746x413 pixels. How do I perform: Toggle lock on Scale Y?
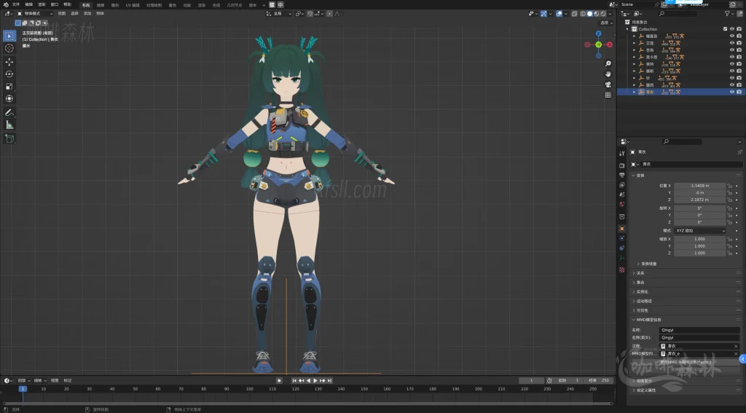tap(730, 246)
